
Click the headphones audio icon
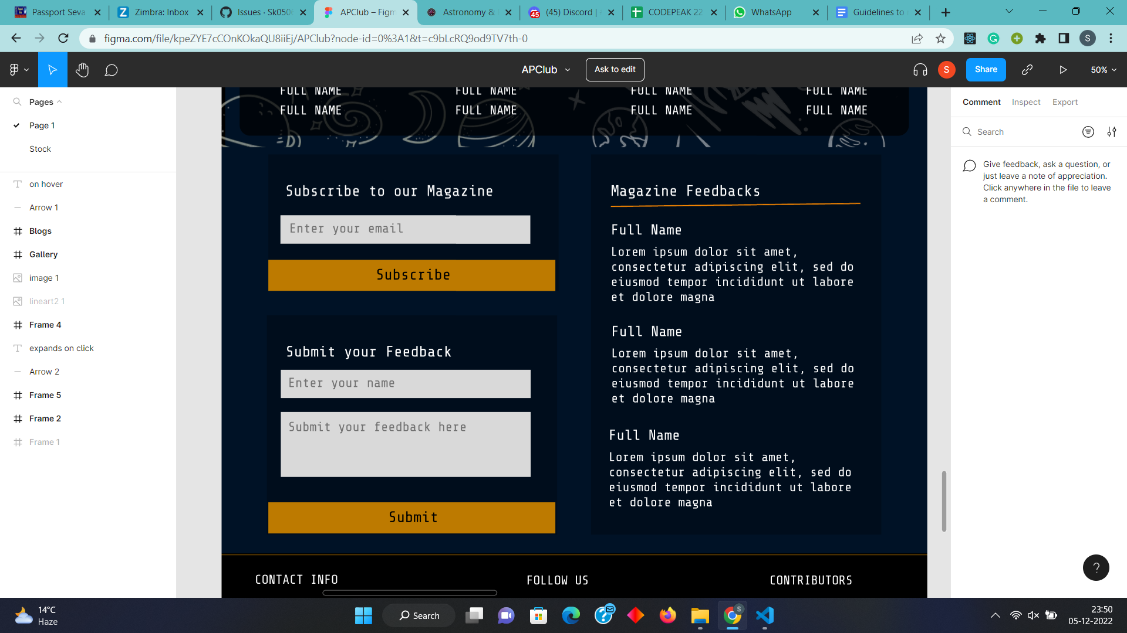(920, 70)
